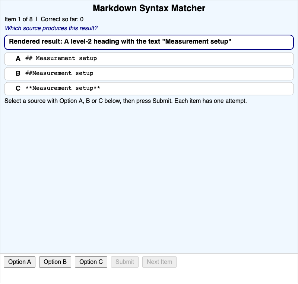Click the 'Select a source with Option A' instruction
Image resolution: width=298 pixels, height=284 pixels.
[x=126, y=101]
